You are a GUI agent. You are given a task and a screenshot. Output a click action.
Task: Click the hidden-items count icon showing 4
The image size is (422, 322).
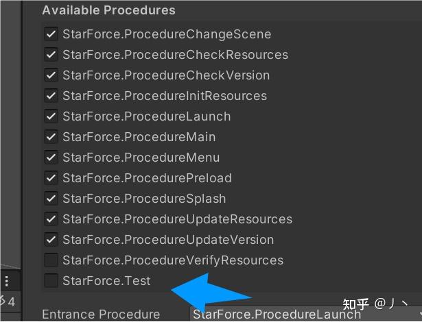(8, 301)
